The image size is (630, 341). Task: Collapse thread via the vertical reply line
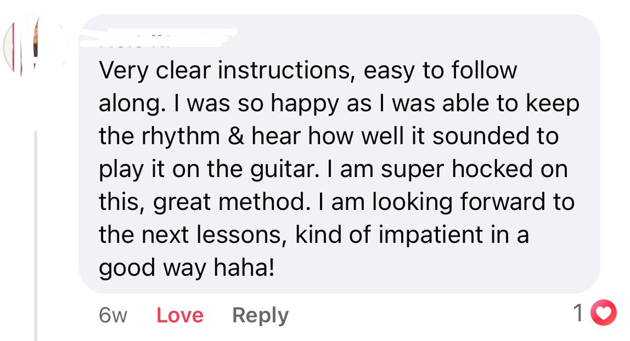tap(36, 236)
